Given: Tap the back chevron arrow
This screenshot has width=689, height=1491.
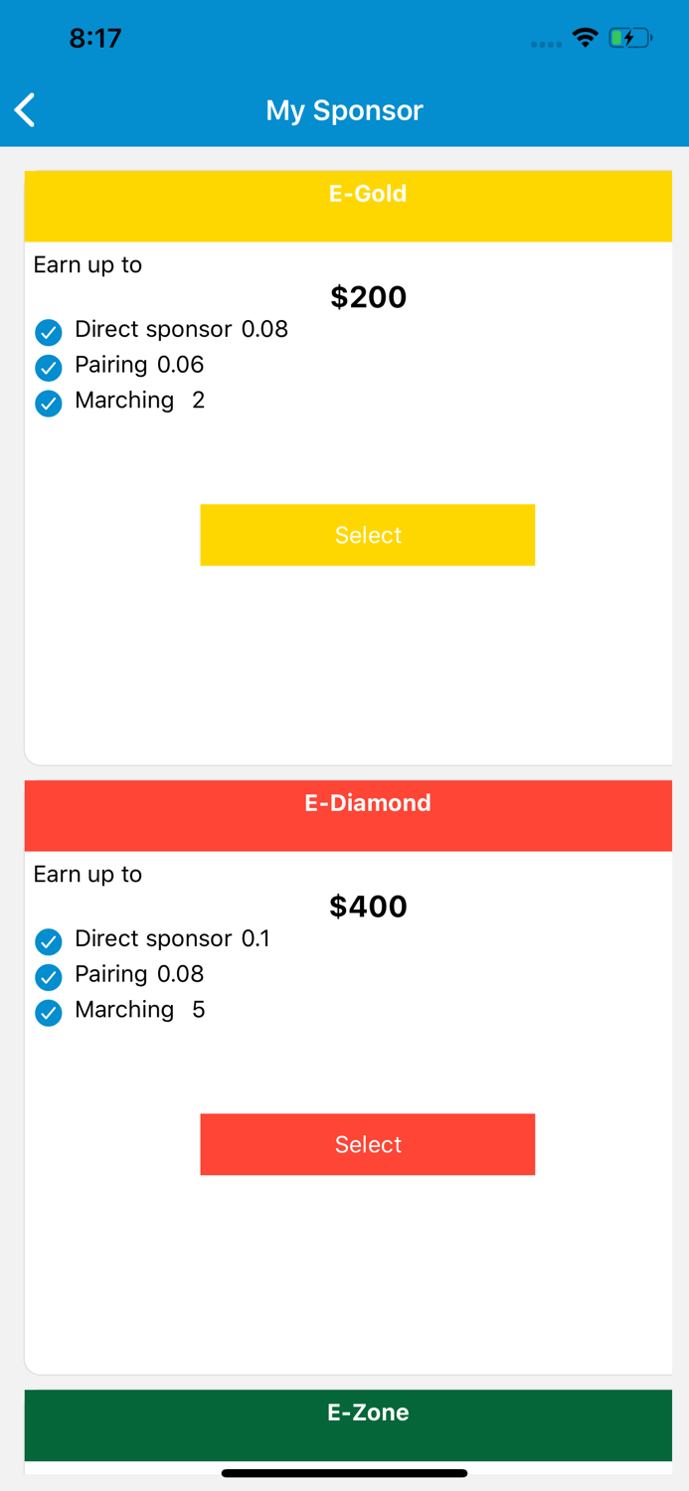Looking at the screenshot, I should click(24, 109).
